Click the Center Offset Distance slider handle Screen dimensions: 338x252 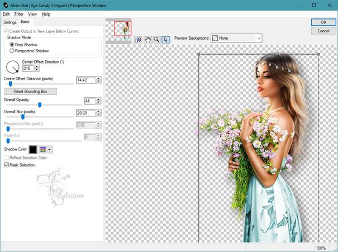click(x=10, y=84)
